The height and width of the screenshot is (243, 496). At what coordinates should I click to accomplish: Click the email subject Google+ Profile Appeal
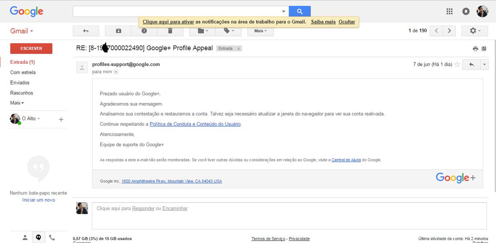click(x=145, y=48)
